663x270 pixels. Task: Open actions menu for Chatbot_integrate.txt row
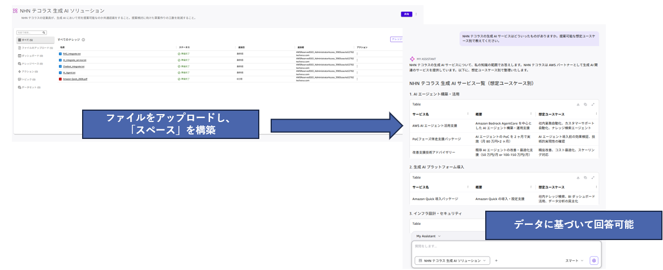pos(357,67)
